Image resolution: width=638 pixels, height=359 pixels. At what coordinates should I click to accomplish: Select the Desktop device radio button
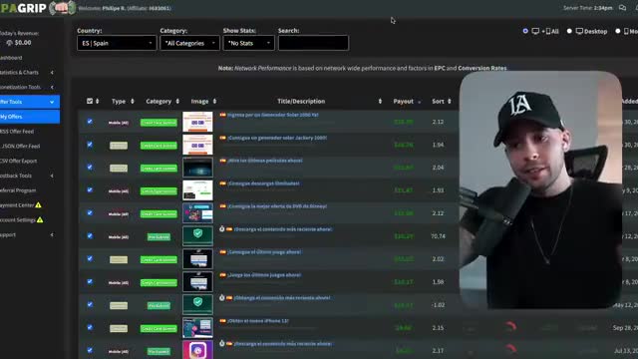(569, 31)
